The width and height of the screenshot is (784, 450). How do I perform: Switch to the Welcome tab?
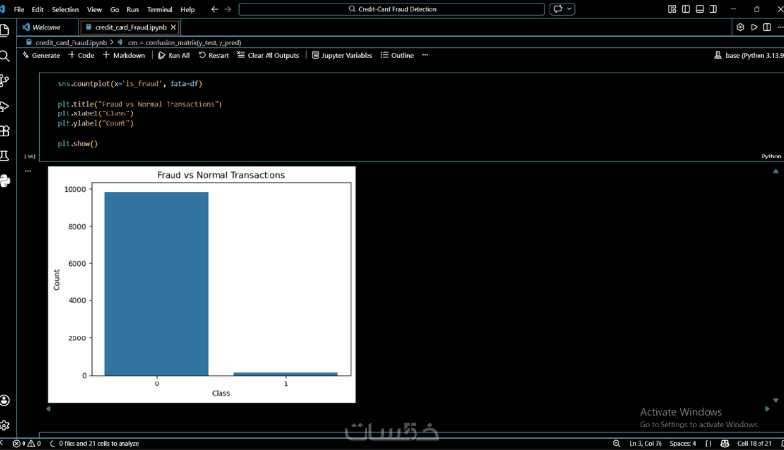pos(47,27)
